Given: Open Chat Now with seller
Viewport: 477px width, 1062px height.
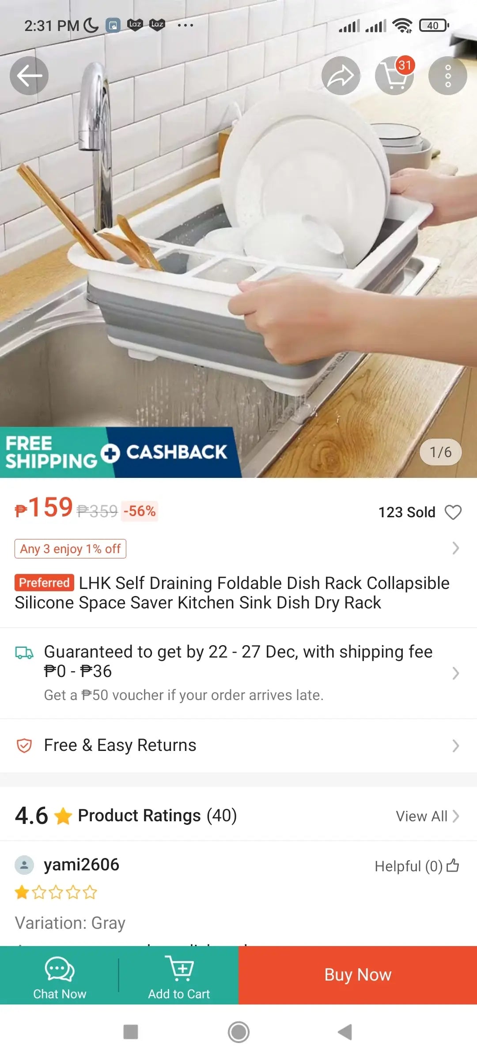Looking at the screenshot, I should pos(60,976).
